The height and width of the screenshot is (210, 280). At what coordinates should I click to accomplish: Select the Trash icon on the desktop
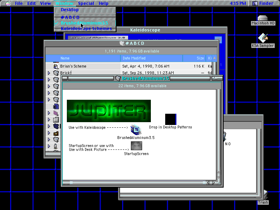pos(265,195)
